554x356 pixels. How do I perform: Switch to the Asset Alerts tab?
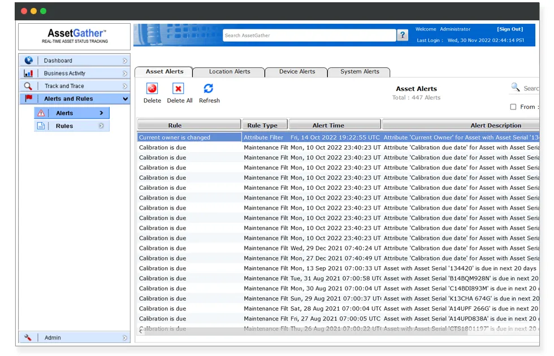(165, 72)
